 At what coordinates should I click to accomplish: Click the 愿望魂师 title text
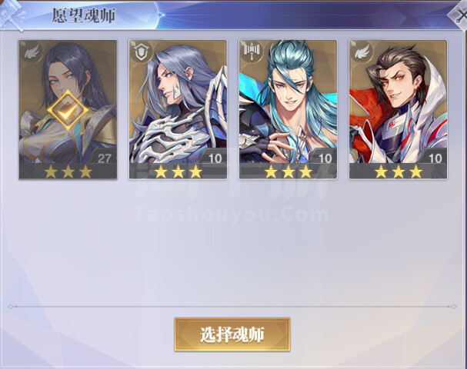(x=84, y=15)
